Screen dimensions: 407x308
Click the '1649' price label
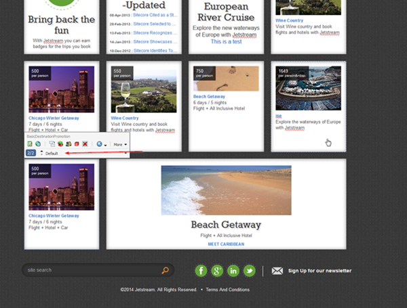click(x=283, y=70)
